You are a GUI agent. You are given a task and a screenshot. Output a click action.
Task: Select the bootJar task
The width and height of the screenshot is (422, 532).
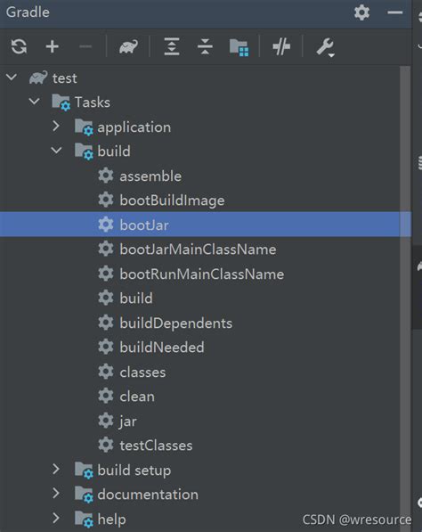point(206,225)
